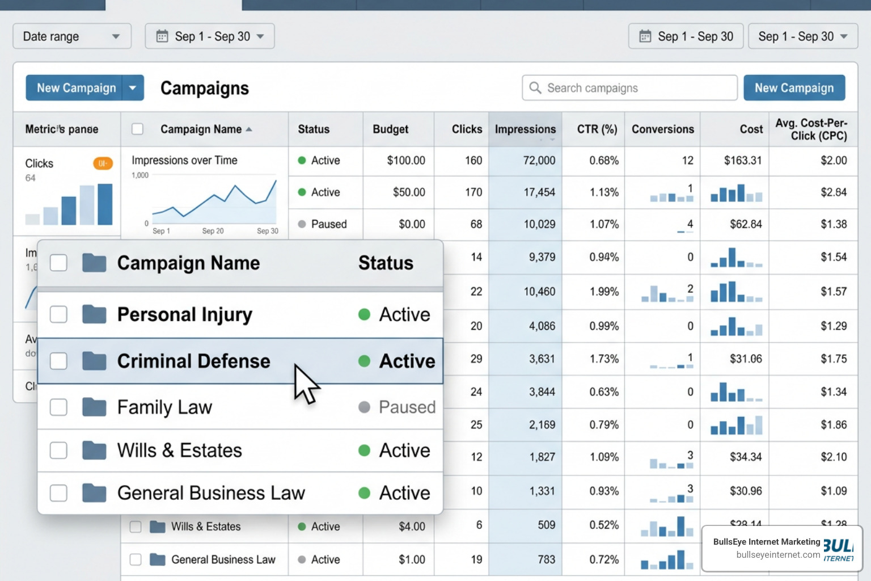The image size is (871, 581).
Task: Click gray status dot in the $0.00 budget row
Action: click(302, 224)
